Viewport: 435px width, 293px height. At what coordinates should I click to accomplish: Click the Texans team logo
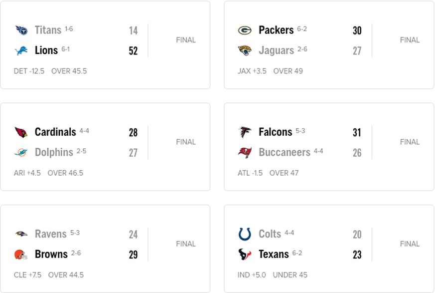click(x=245, y=255)
